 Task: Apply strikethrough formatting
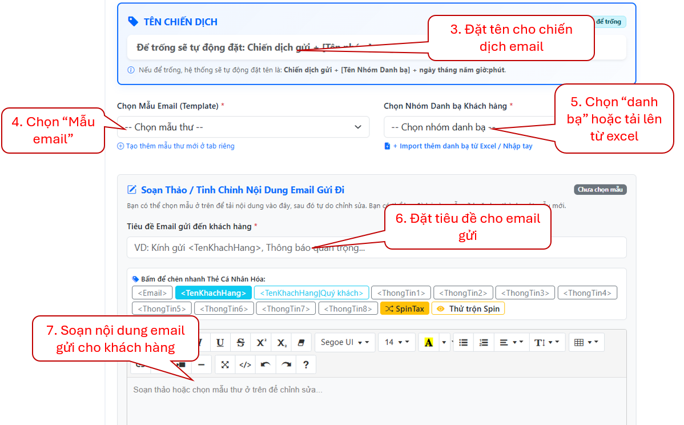point(240,343)
